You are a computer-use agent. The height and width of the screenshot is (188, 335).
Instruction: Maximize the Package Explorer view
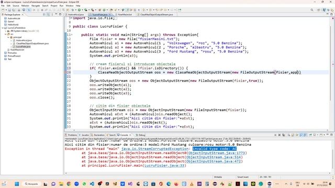pos(60,15)
